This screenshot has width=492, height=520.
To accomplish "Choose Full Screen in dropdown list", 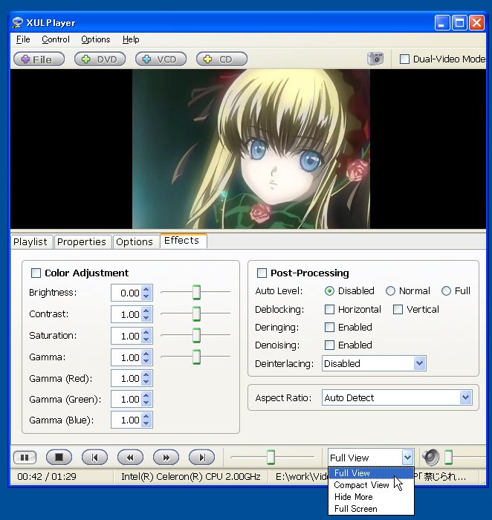I will click(371, 509).
